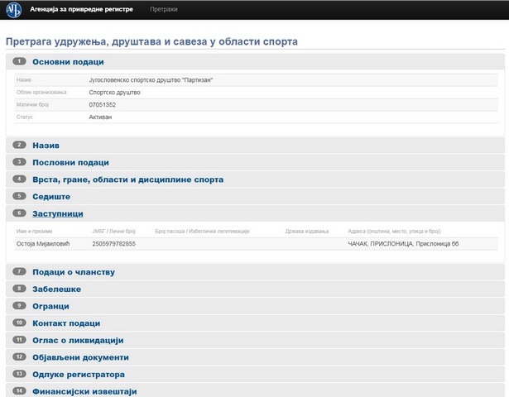The width and height of the screenshot is (509, 397).
Task: Click number badge 7 beside Подаци о чланству
Action: coord(20,271)
